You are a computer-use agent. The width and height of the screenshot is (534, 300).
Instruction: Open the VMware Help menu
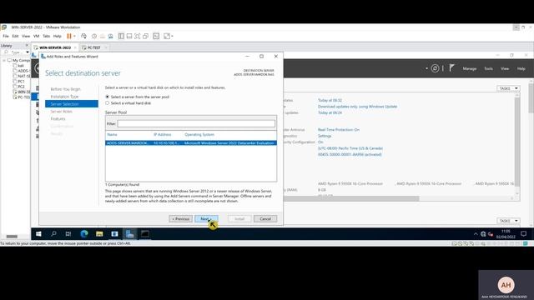[x=58, y=36]
